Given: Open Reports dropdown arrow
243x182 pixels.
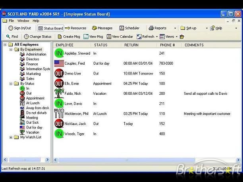Looking at the screenshot, I should 175,28.
